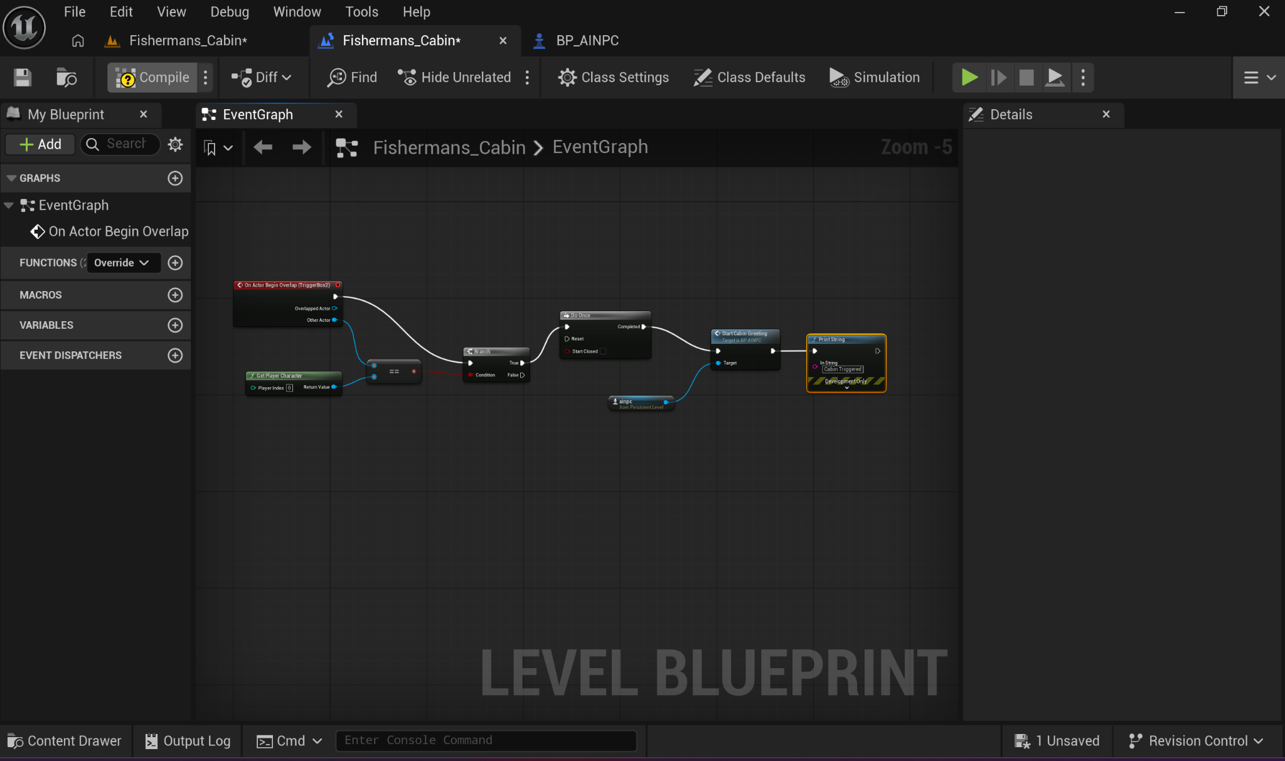
Task: Open compile options three-dot menu
Action: [x=205, y=77]
